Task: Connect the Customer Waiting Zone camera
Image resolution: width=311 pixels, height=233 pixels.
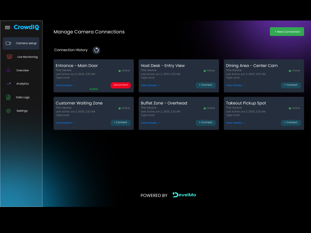Action: coord(121,123)
